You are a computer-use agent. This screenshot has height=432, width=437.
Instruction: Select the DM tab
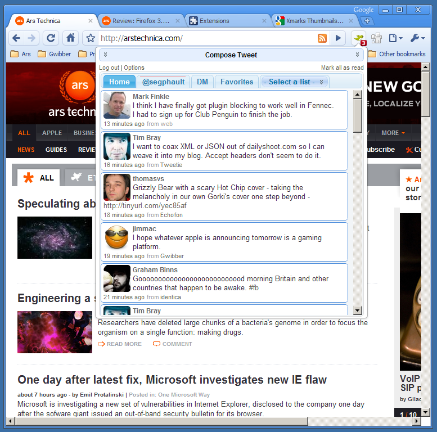pyautogui.click(x=202, y=82)
